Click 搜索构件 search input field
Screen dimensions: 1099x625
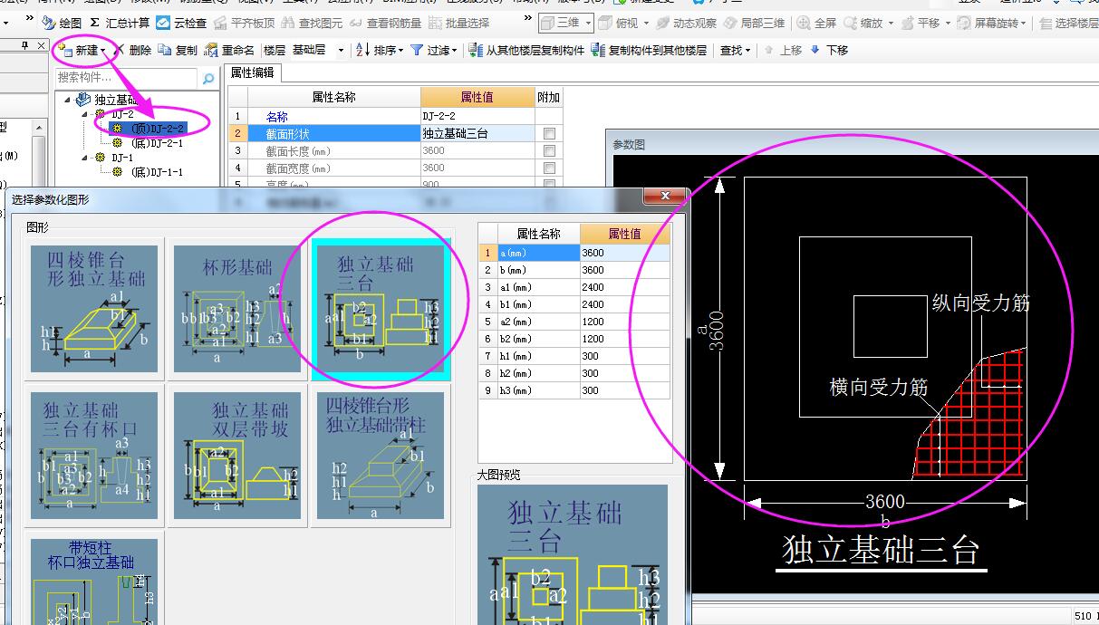128,80
